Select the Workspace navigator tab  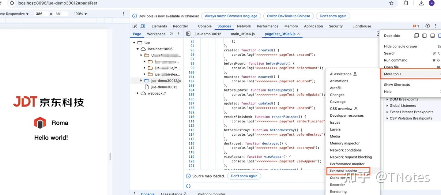(x=156, y=34)
